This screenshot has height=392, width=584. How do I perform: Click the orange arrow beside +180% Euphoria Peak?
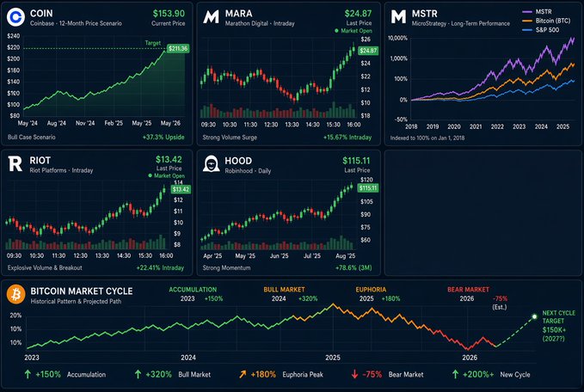243,374
